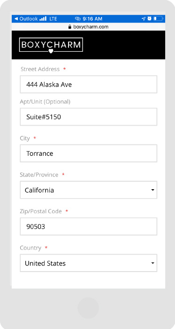
Task: Open the Country dropdown showing United States
Action: point(89,263)
